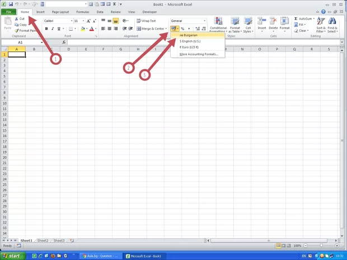Viewport: 347px width, 260px height.
Task: Click the Undo icon in Quick Access toolbar
Action: tap(17, 4)
